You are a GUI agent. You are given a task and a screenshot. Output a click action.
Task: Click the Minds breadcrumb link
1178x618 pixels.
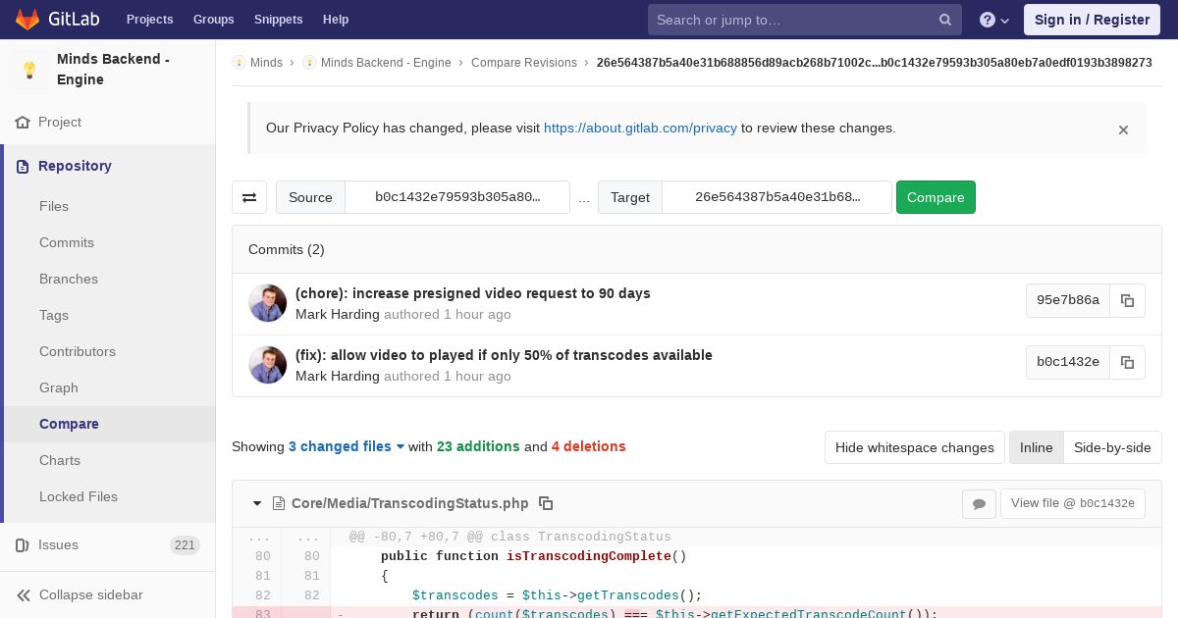[x=266, y=63]
